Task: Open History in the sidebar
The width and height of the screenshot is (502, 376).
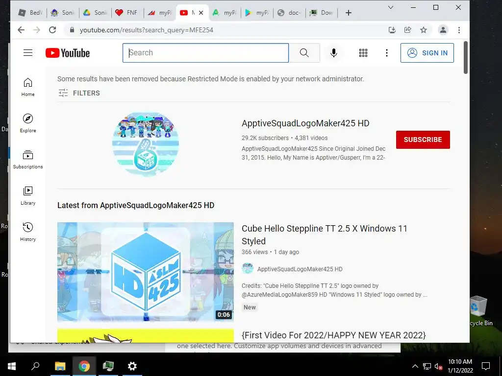Action: click(28, 232)
